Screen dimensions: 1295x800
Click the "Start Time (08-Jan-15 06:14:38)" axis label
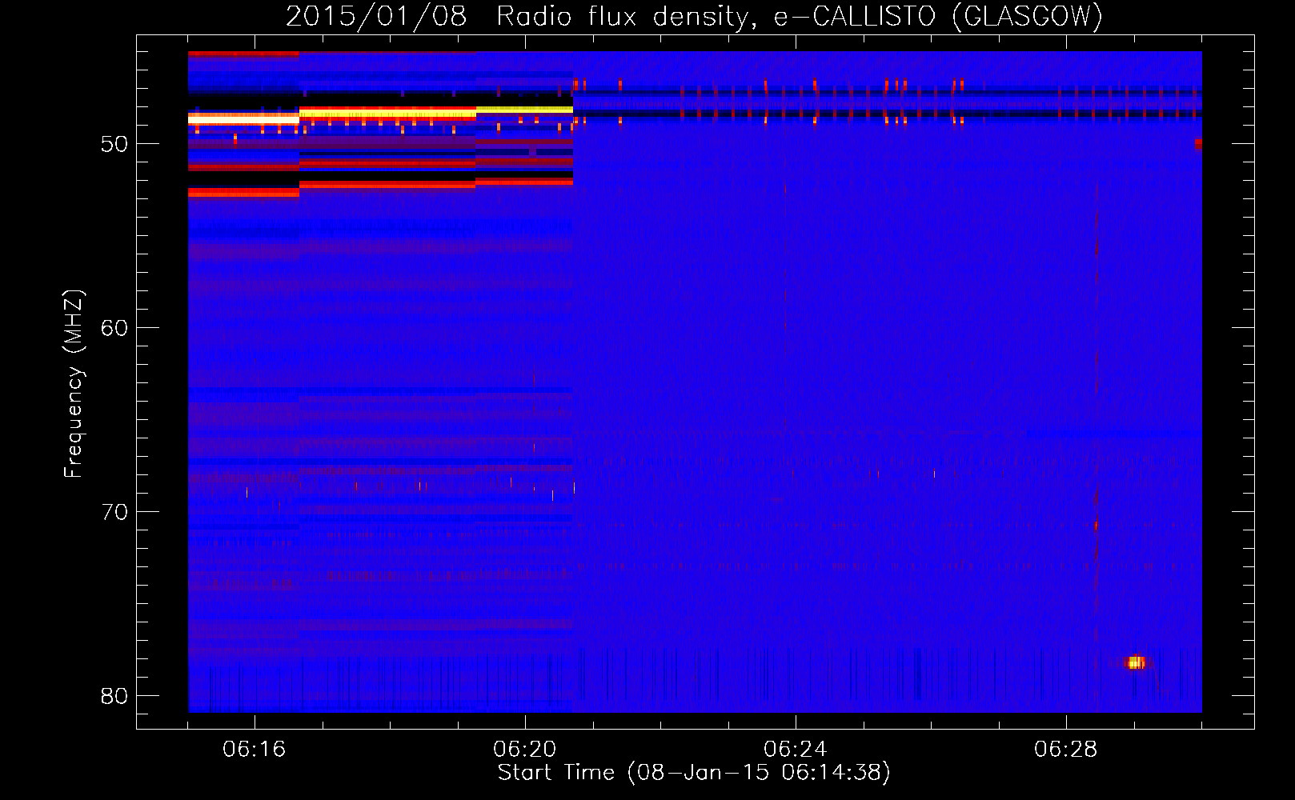pyautogui.click(x=694, y=773)
